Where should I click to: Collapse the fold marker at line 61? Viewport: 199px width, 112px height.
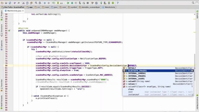pyautogui.click(x=13, y=21)
